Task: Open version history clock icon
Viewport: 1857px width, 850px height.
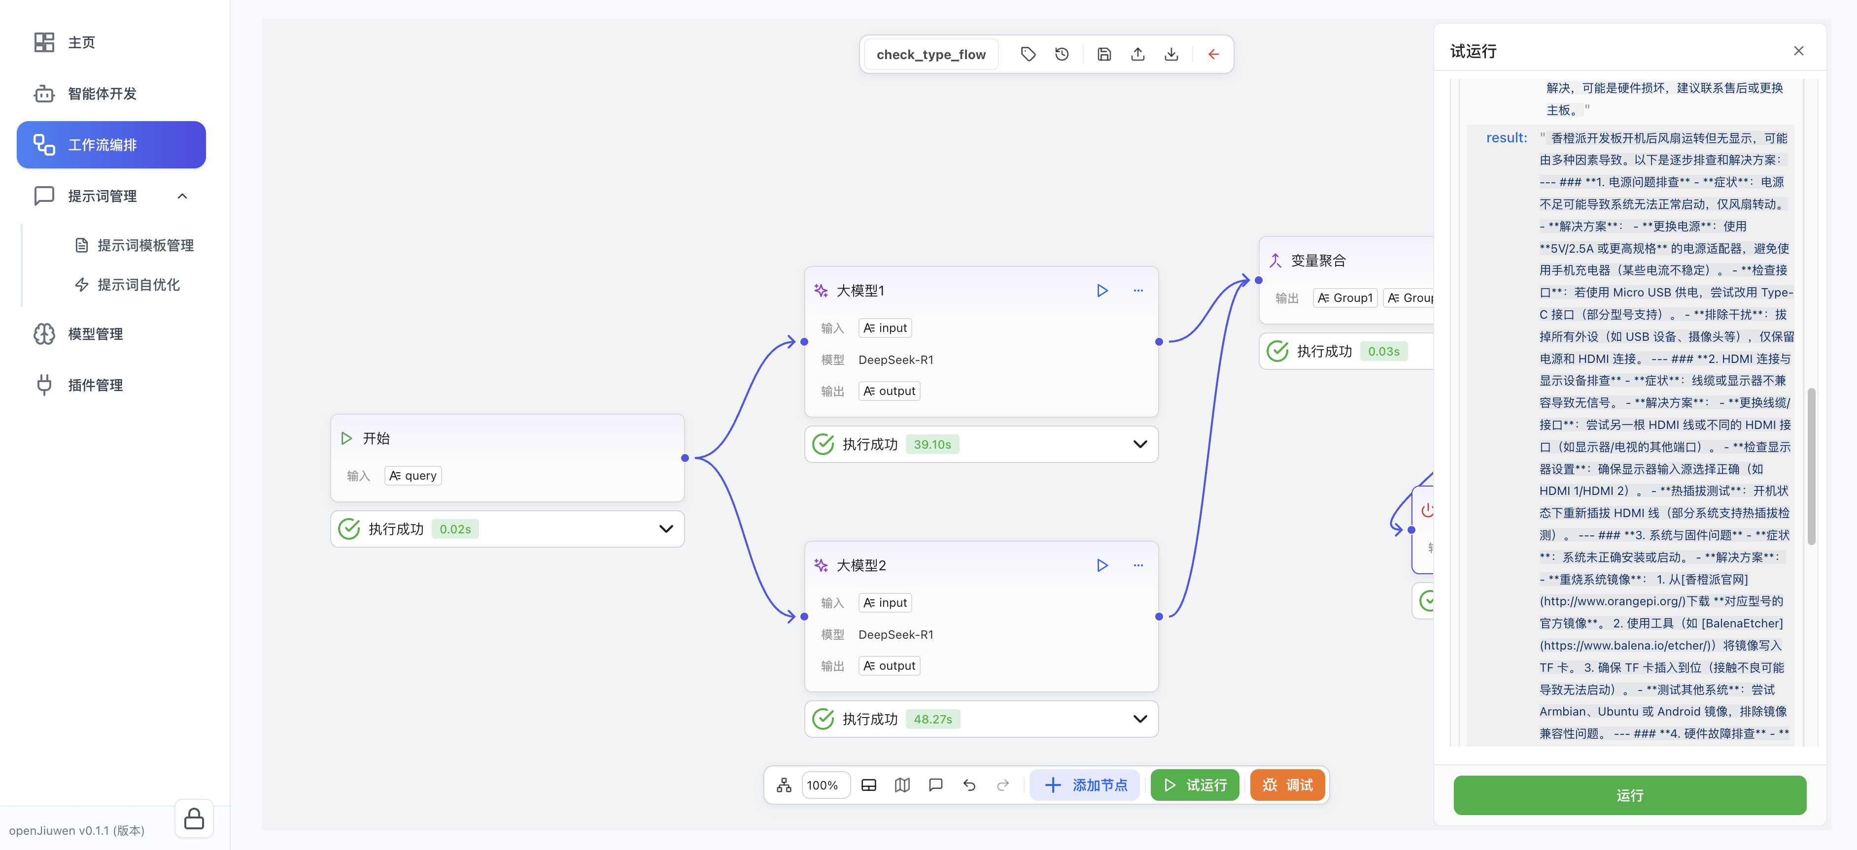Action: click(x=1062, y=54)
